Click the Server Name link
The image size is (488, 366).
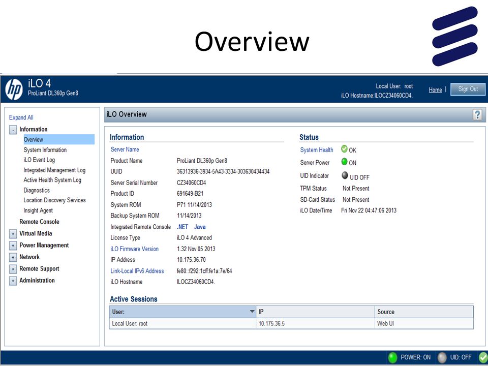pyautogui.click(x=125, y=149)
